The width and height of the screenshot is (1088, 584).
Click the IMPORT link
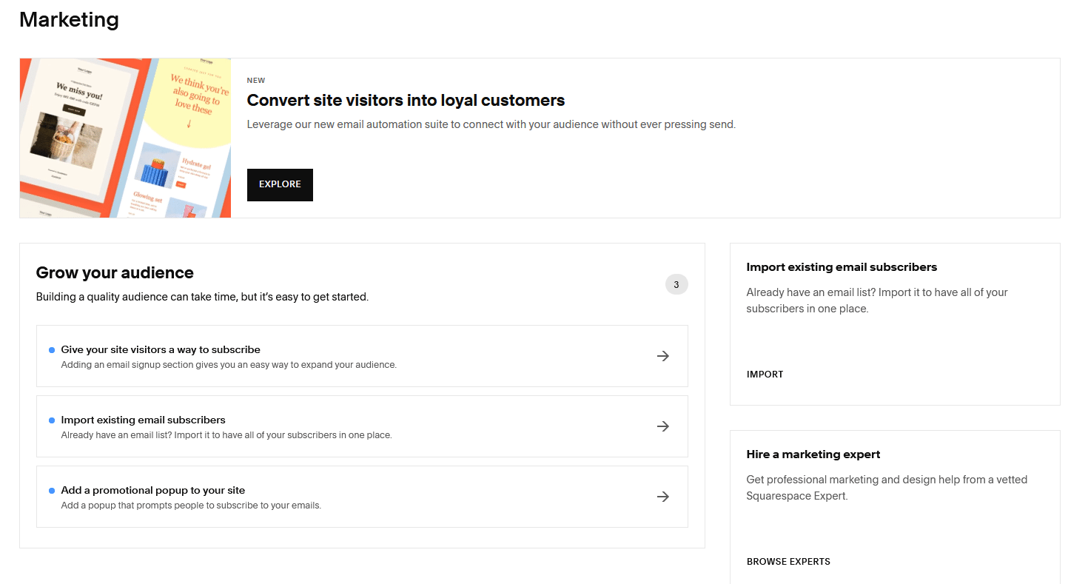tap(765, 375)
